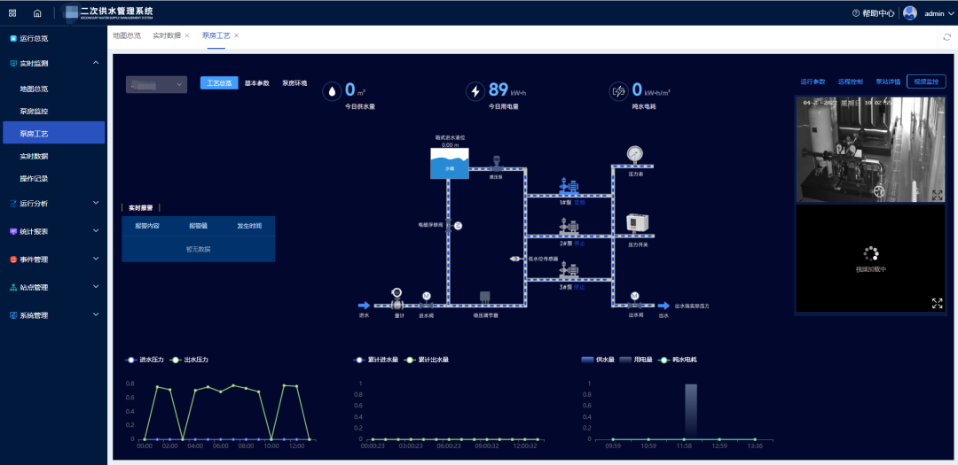Image resolution: width=958 pixels, height=465 pixels.
Task: Click the top pump room camera thumbnail
Action: [x=871, y=149]
